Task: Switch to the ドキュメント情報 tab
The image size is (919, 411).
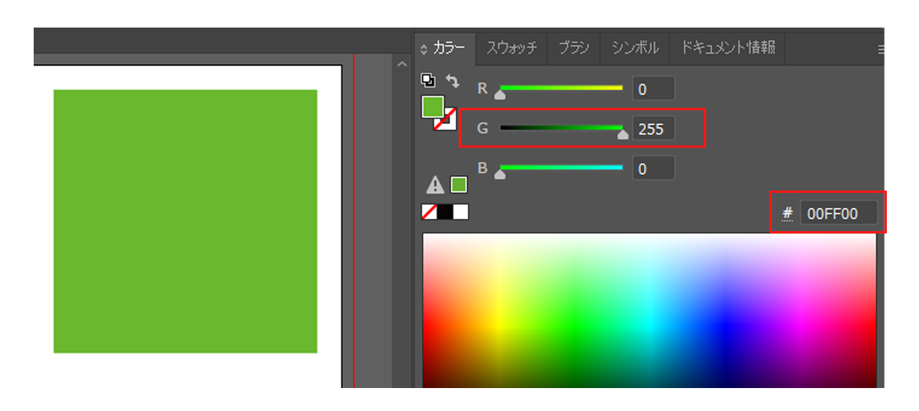Action: click(728, 48)
